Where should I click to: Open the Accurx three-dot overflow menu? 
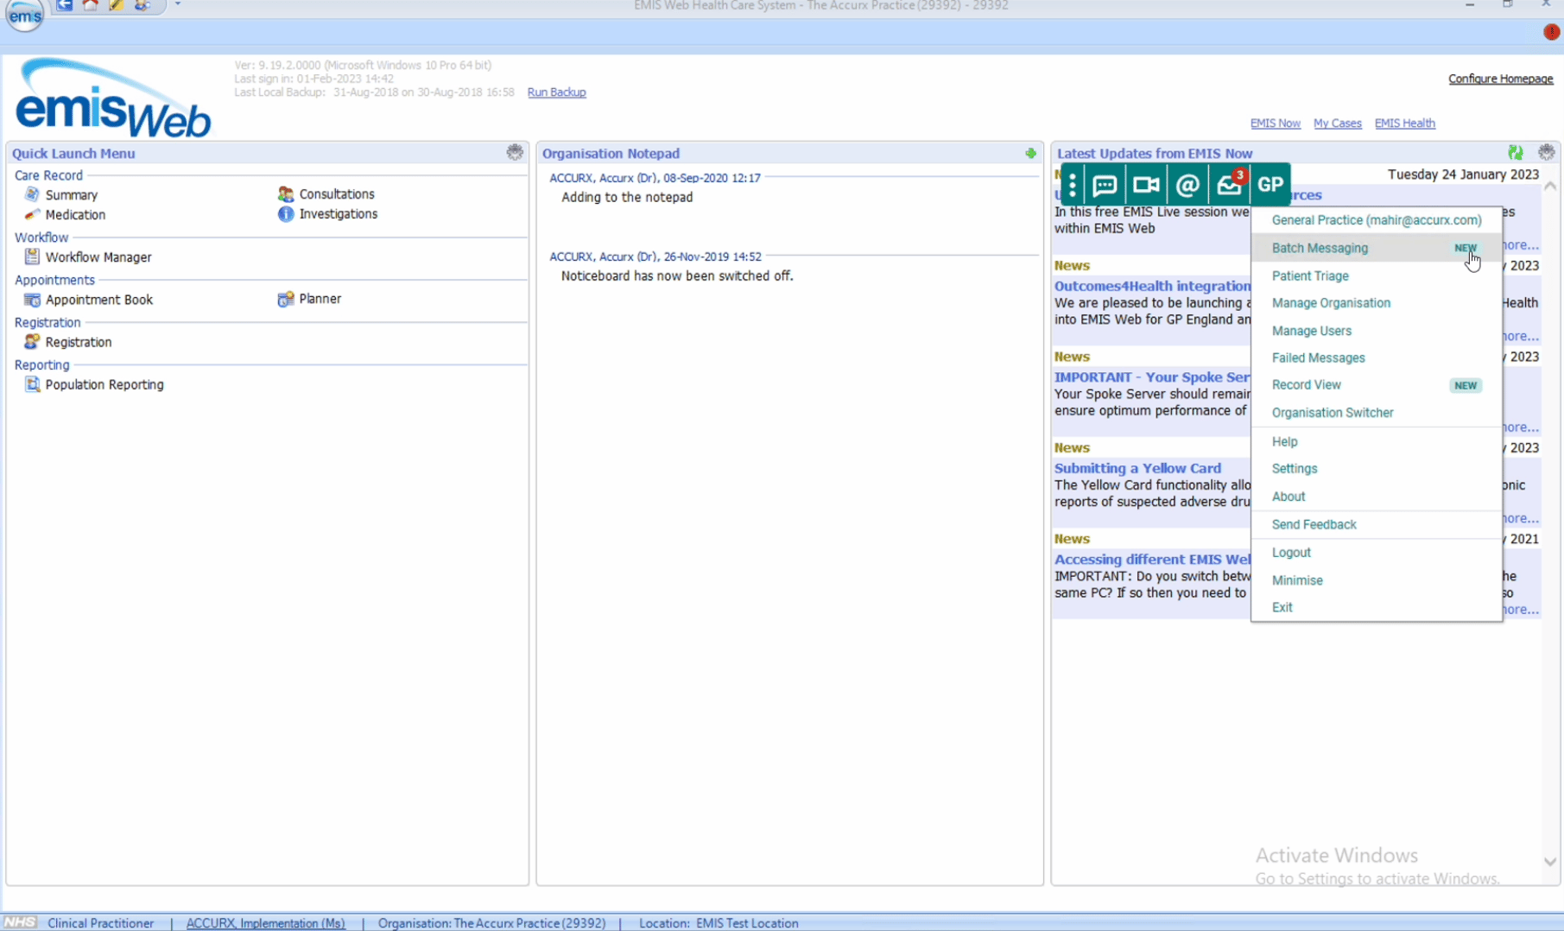tap(1071, 184)
